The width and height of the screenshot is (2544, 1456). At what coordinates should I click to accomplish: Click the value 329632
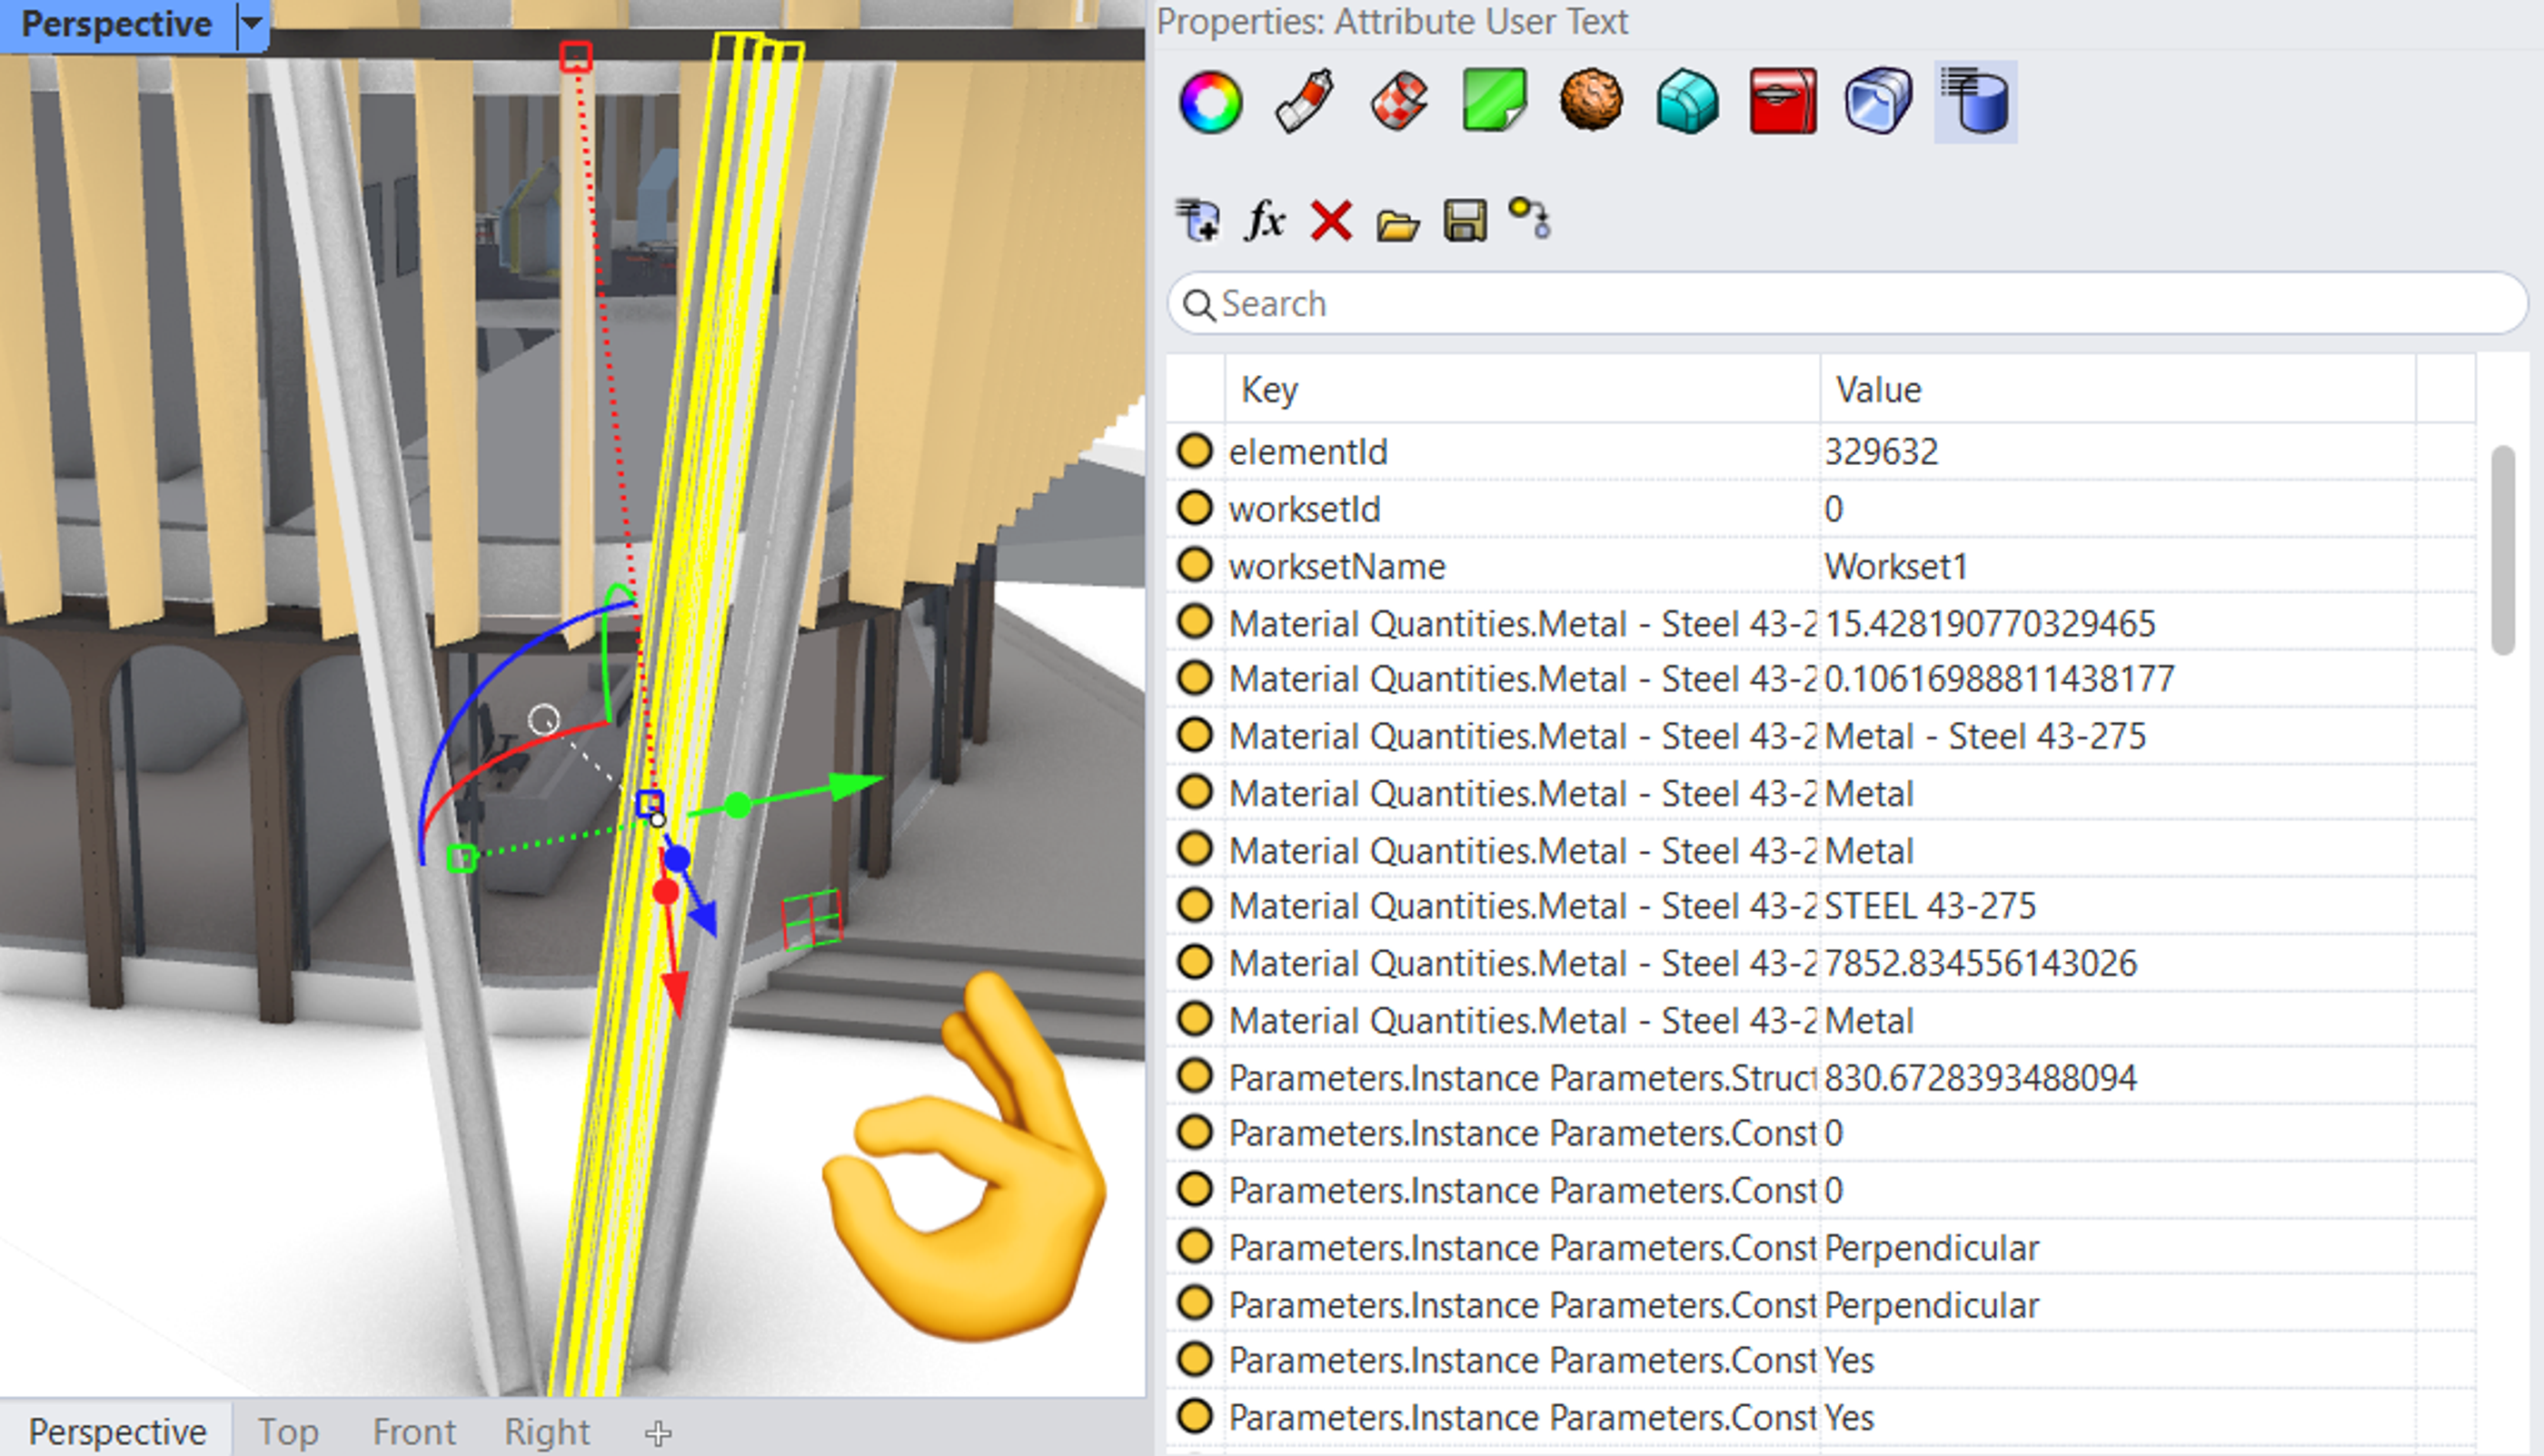1881,451
